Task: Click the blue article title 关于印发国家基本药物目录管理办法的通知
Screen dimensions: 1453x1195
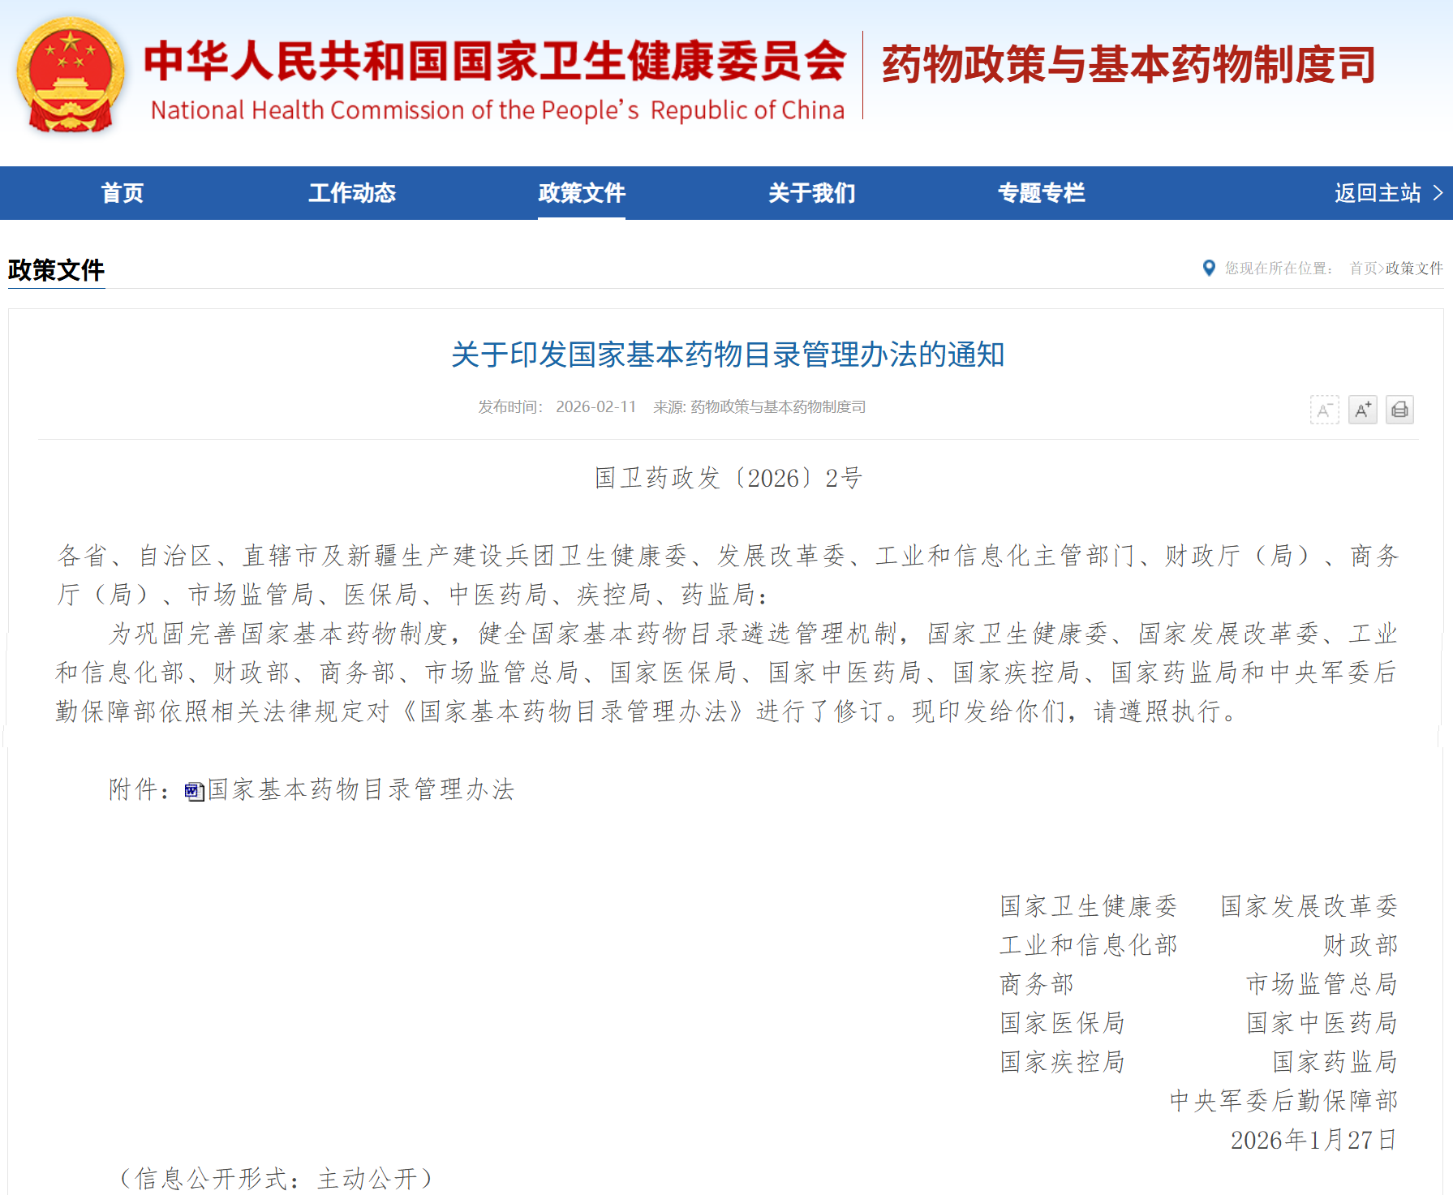Action: (728, 355)
